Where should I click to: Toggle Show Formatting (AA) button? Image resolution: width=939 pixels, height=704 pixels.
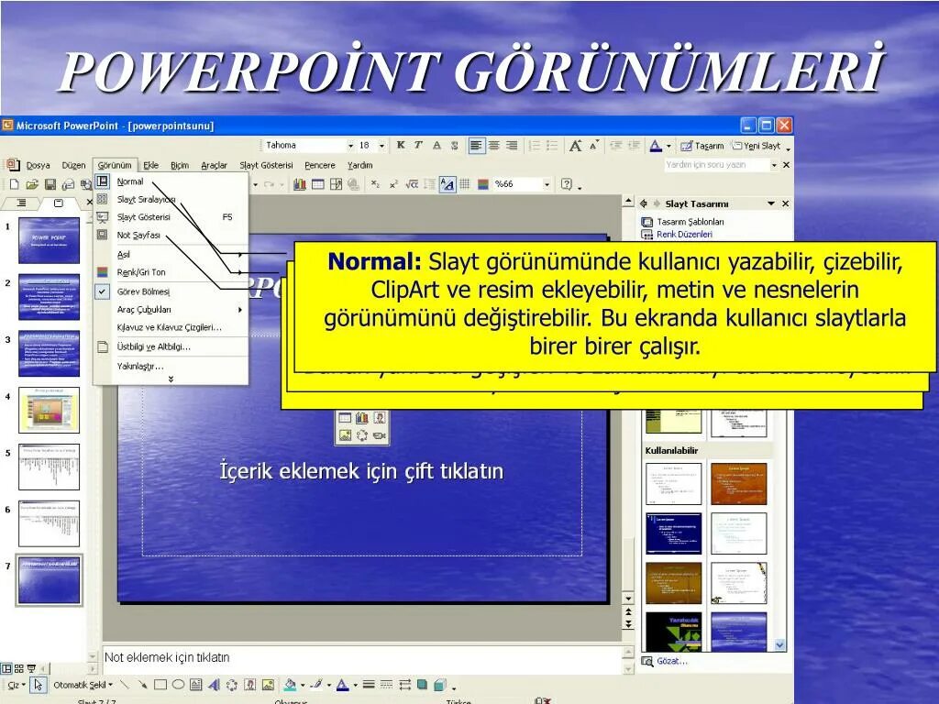point(447,184)
